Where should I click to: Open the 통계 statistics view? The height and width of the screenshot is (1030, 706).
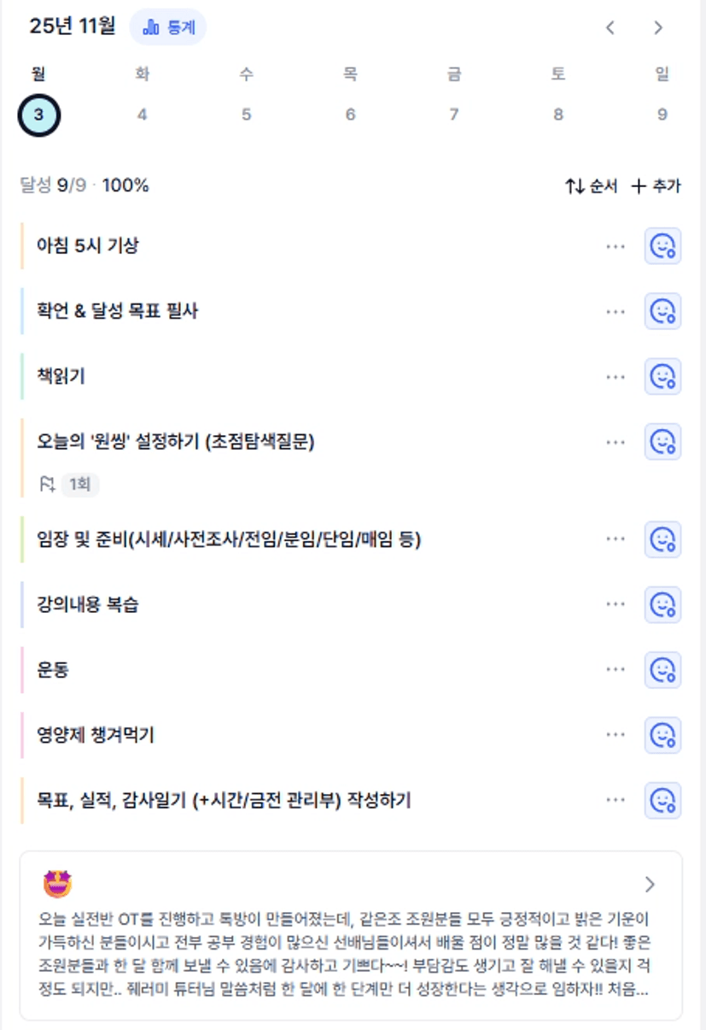coord(168,27)
